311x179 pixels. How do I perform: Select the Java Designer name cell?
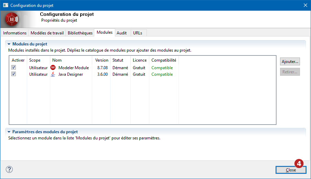pyautogui.click(x=71, y=74)
